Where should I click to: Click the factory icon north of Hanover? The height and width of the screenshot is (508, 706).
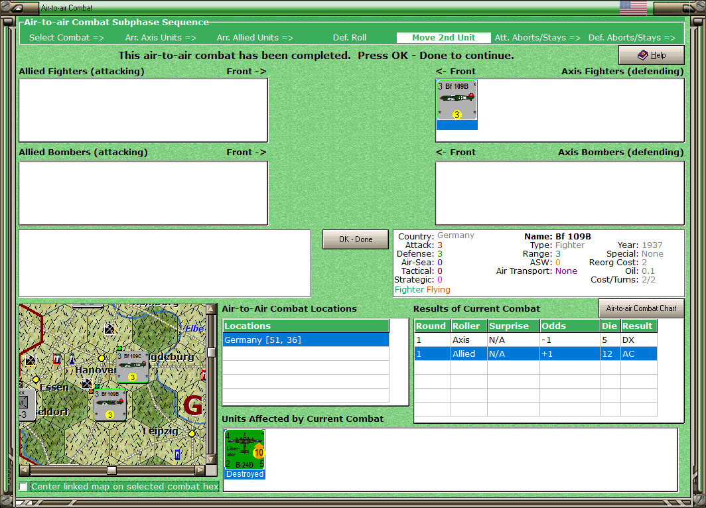109,328
